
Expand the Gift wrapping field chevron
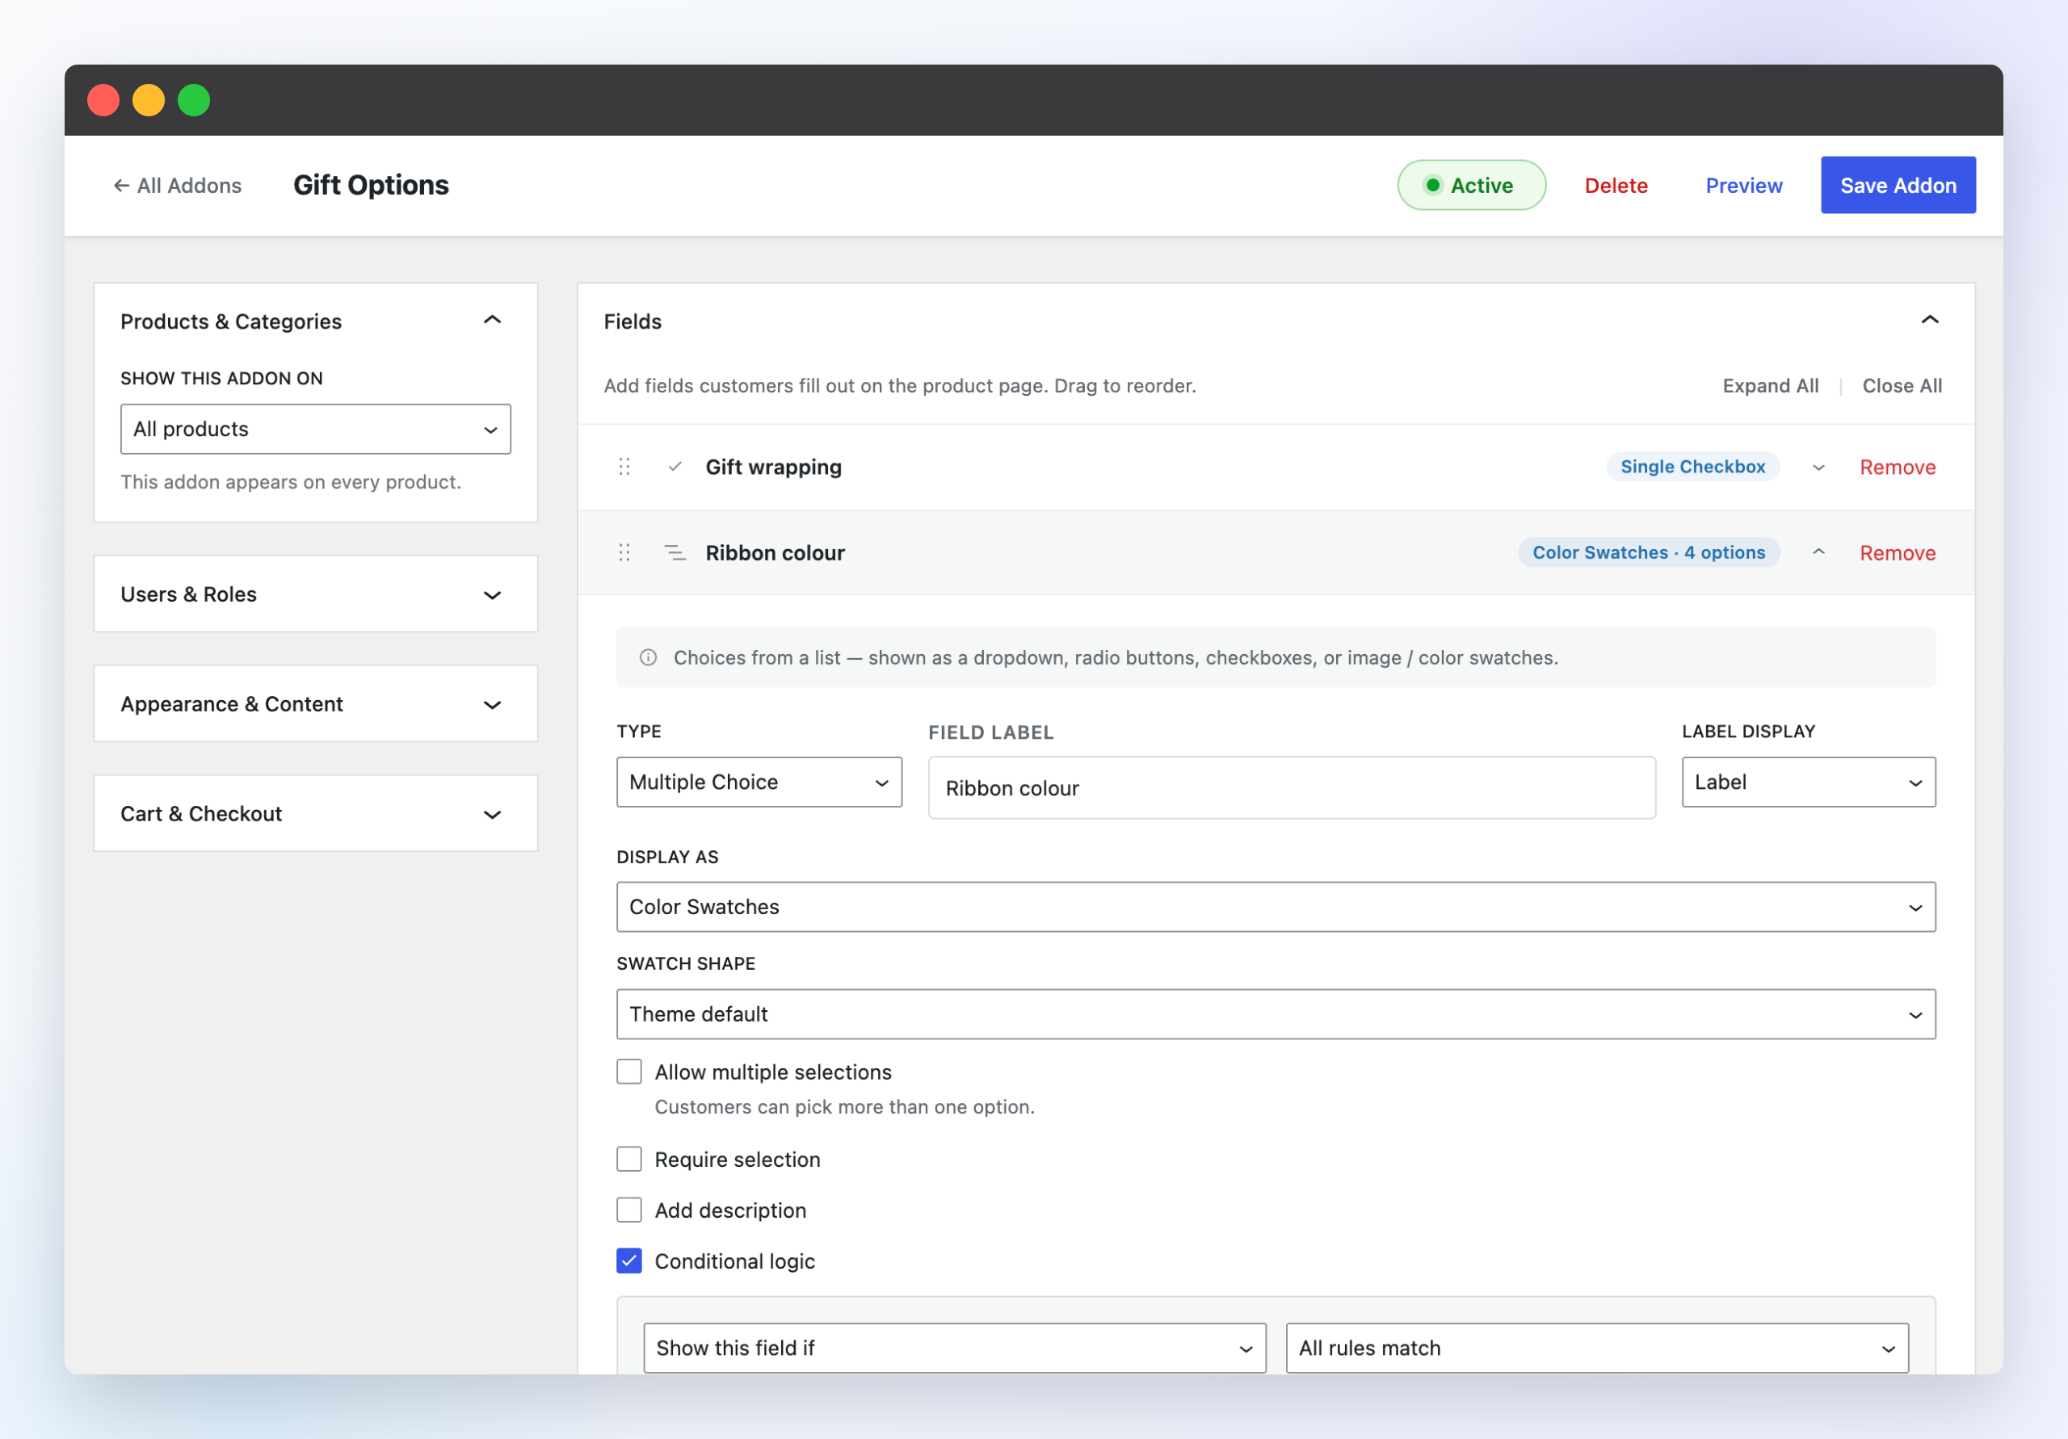(1818, 467)
